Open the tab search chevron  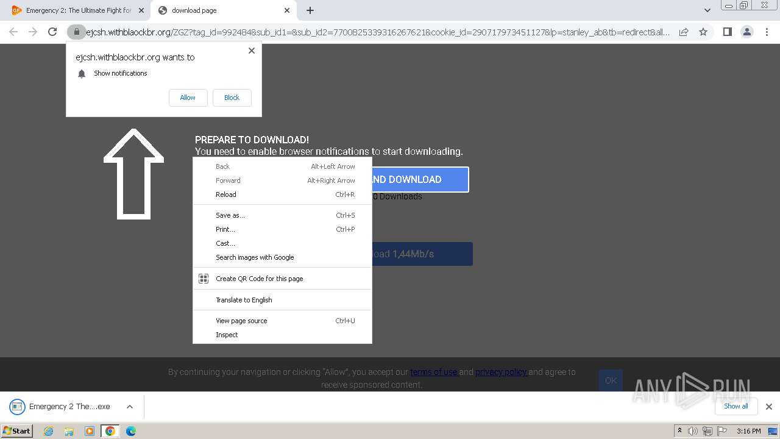707,10
